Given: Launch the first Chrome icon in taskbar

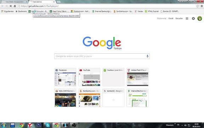Looking at the screenshot, I should click(x=22, y=125).
